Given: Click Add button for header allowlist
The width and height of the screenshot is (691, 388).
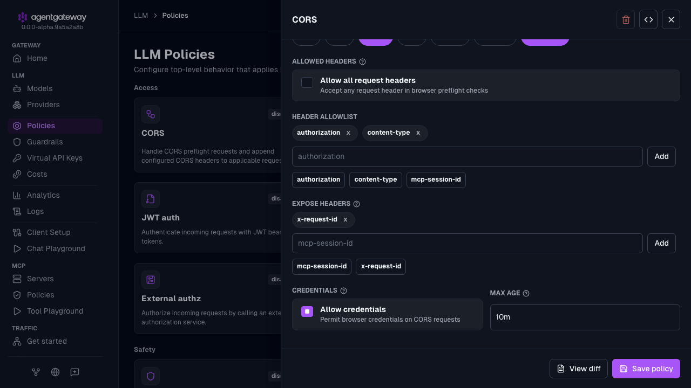Looking at the screenshot, I should click(661, 156).
